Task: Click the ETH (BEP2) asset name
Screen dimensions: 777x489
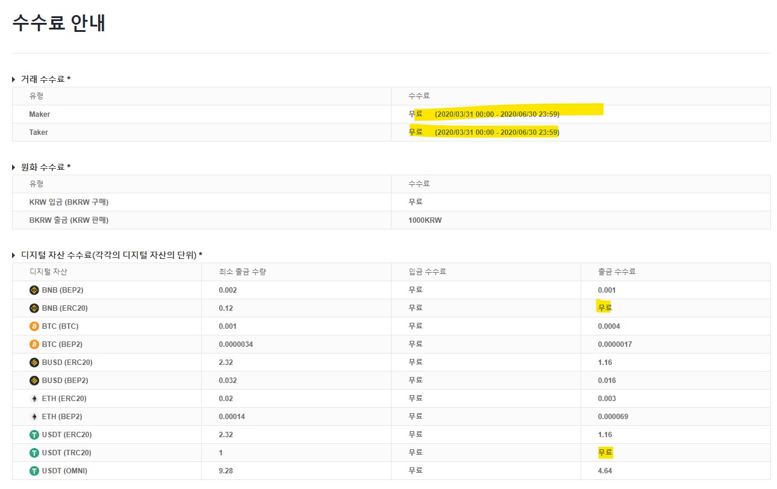Action: (62, 416)
